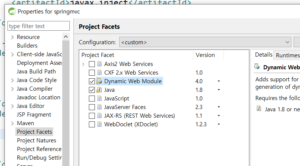Click the JavaServer Faces document icon

coord(99,107)
